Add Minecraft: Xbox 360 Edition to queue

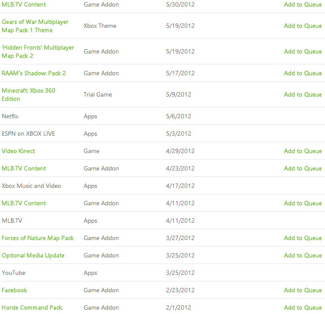(x=303, y=94)
